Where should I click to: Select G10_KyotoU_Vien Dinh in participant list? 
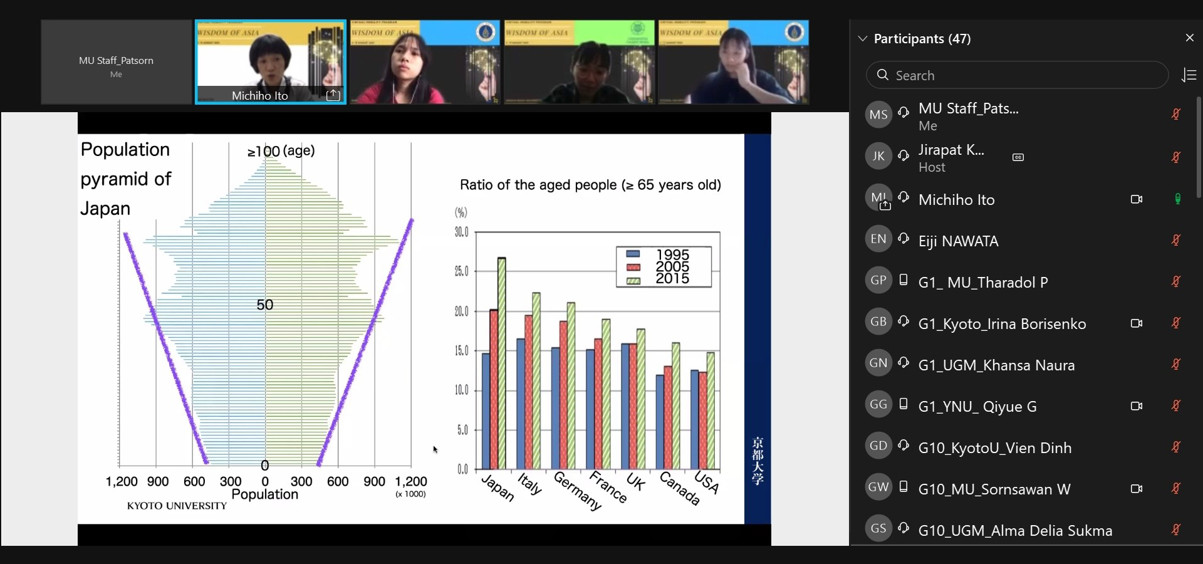[x=994, y=447]
